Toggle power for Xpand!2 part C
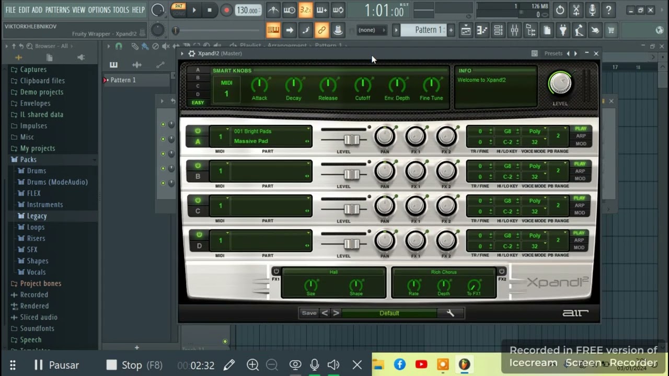The height and width of the screenshot is (376, 669). [x=198, y=200]
